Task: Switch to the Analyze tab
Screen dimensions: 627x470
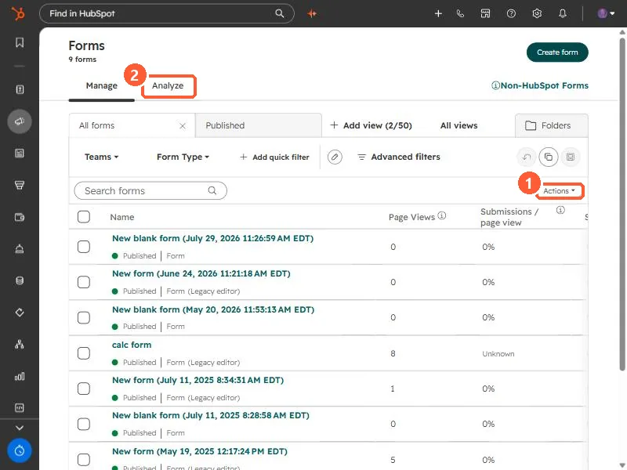Action: coord(168,85)
